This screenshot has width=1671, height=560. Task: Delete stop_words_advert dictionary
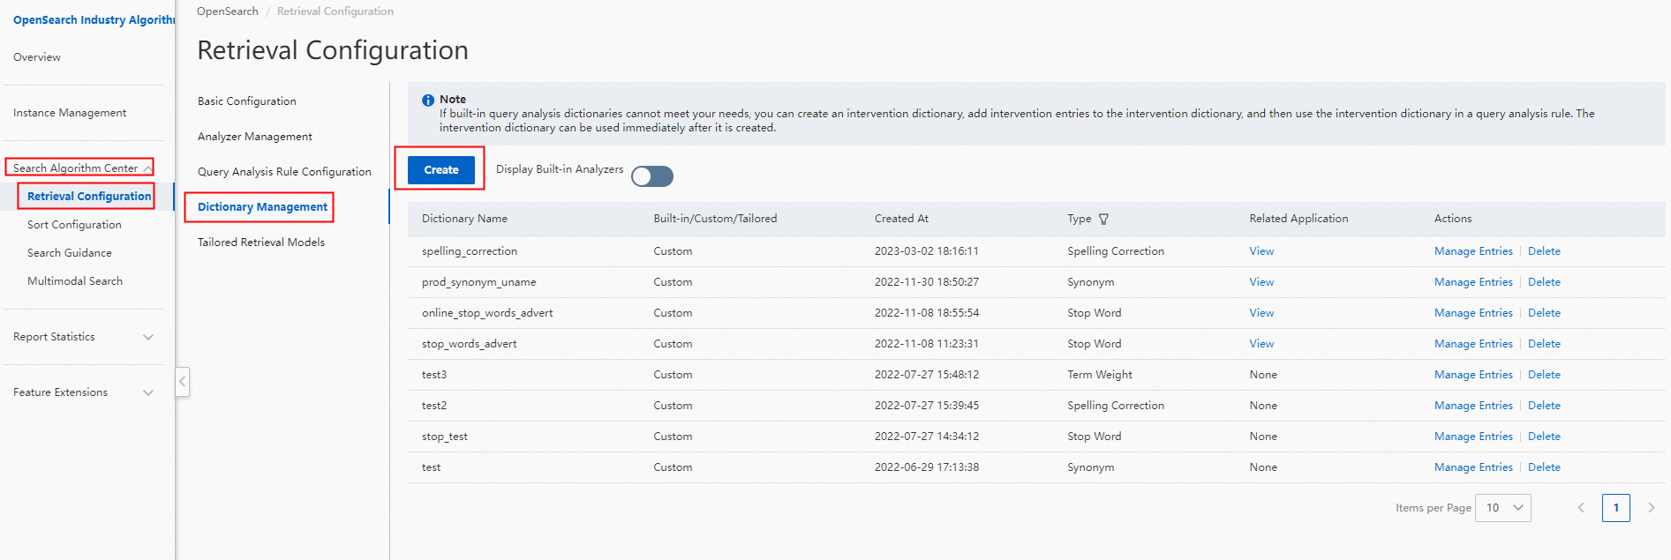click(1544, 344)
